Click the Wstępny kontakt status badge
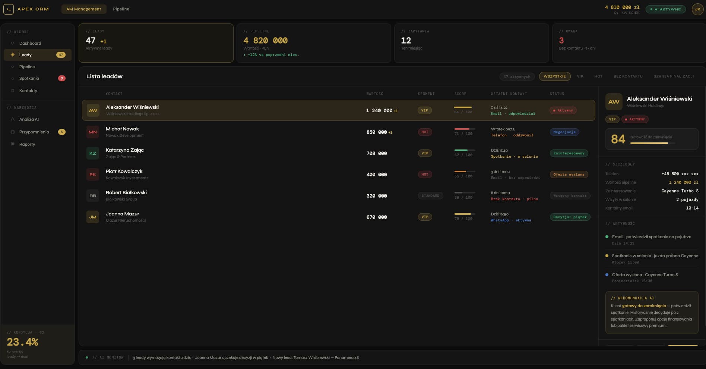706x369 pixels. coord(570,196)
